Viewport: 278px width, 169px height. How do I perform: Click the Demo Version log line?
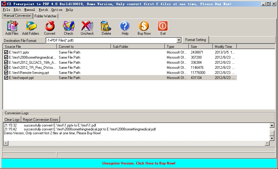[x=52, y=133]
